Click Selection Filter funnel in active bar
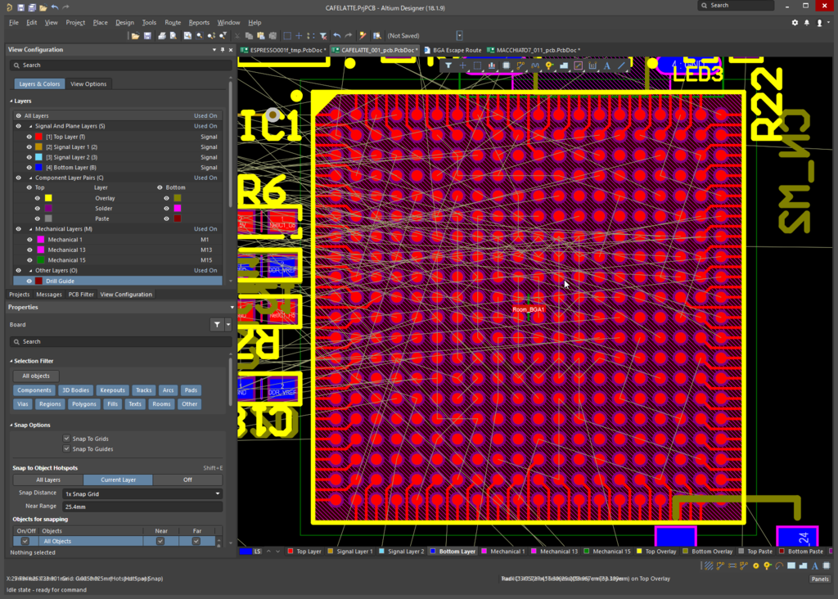Image resolution: width=838 pixels, height=599 pixels. click(x=448, y=65)
